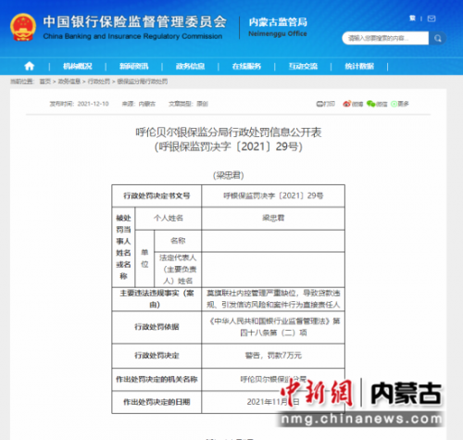The height and width of the screenshot is (440, 463).
Task: Follow the 银保监分局行政处罚 breadcrumb link
Action: [143, 82]
